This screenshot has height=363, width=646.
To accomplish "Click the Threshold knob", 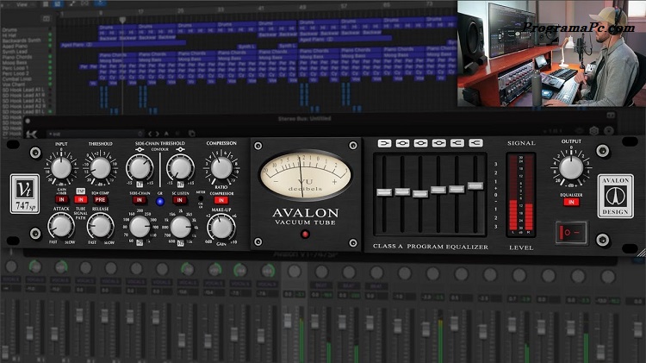I will pyautogui.click(x=101, y=168).
